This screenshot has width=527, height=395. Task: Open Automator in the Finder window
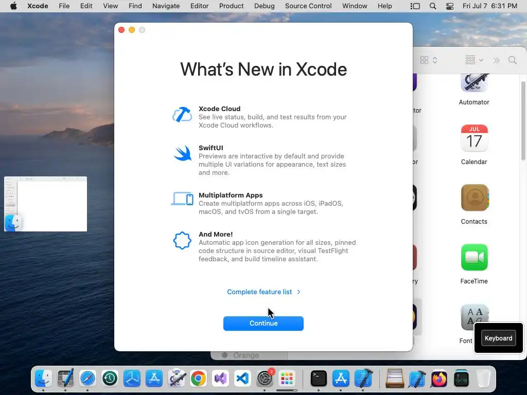[x=474, y=88]
